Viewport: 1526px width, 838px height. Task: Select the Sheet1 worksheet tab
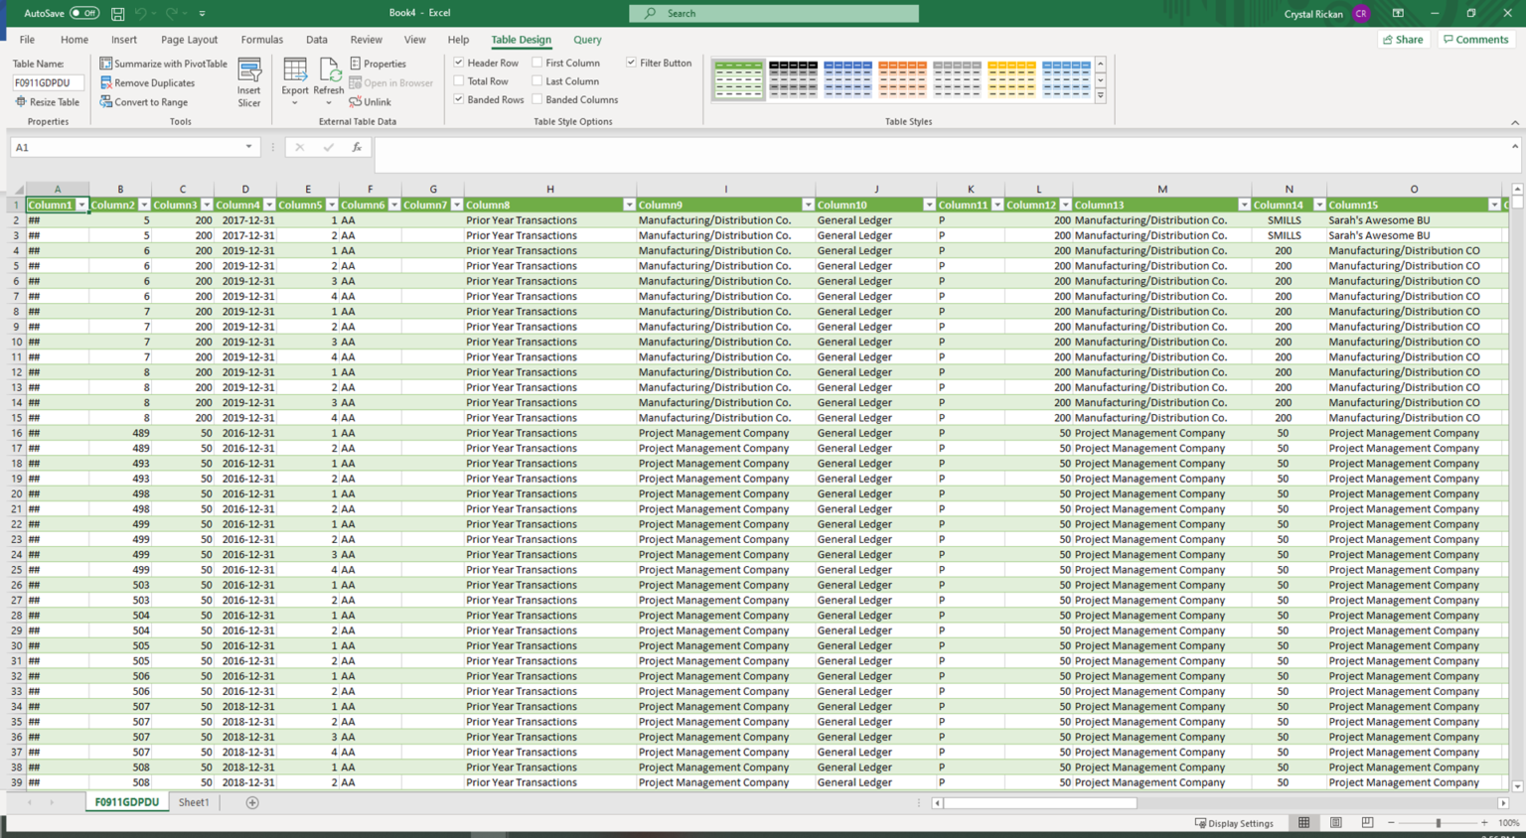pyautogui.click(x=194, y=802)
